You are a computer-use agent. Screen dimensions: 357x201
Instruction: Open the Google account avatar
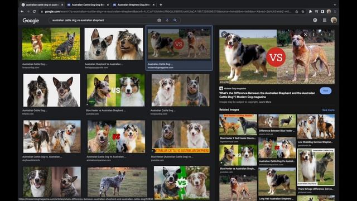click(x=334, y=20)
